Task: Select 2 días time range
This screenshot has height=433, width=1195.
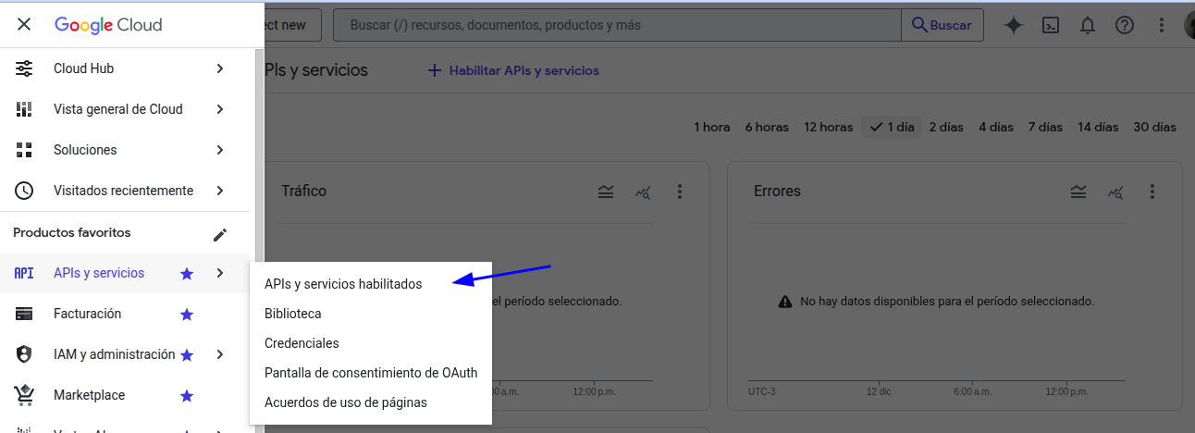Action: pyautogui.click(x=946, y=127)
